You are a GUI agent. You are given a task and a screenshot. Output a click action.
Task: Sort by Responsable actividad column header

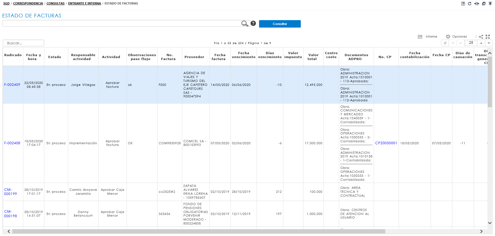(x=83, y=57)
